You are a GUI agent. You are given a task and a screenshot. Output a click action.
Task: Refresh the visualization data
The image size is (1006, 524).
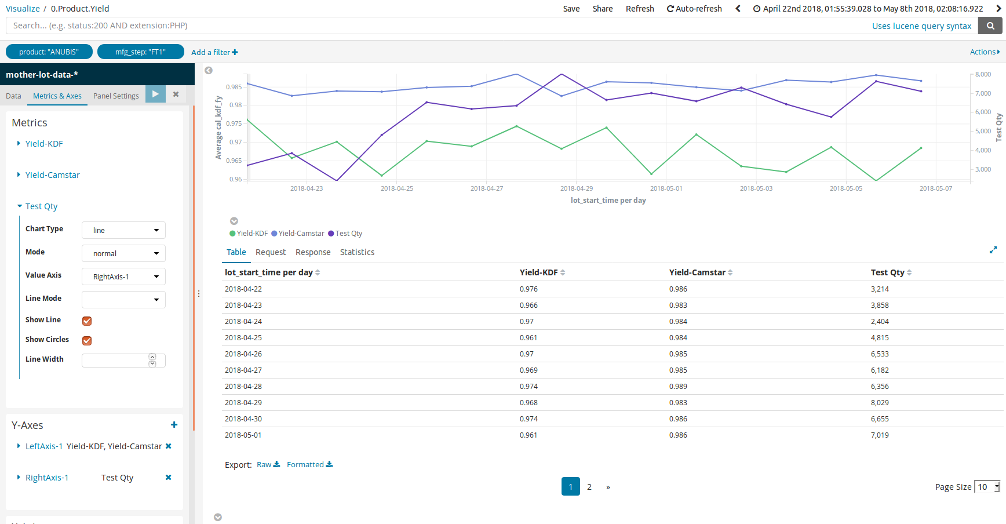(640, 9)
